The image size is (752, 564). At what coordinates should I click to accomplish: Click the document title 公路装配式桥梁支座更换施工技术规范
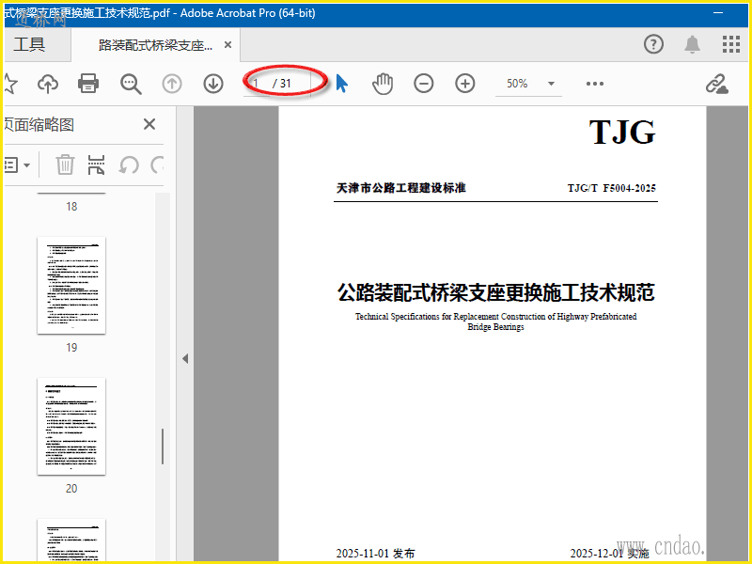pos(496,292)
